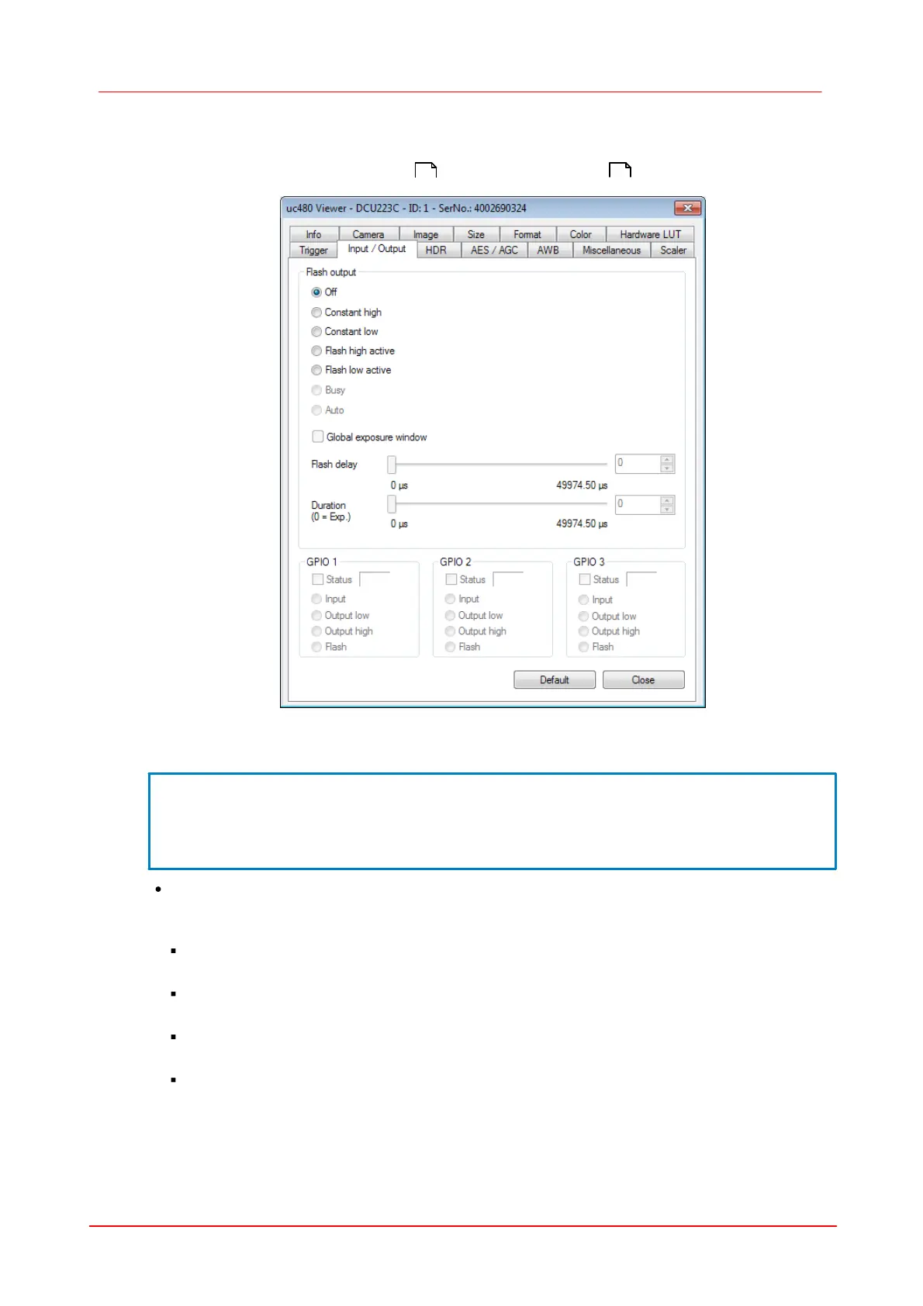Viewport: 923px width, 1306px height.
Task: Increase Flash delay with up arrow
Action: click(667, 459)
